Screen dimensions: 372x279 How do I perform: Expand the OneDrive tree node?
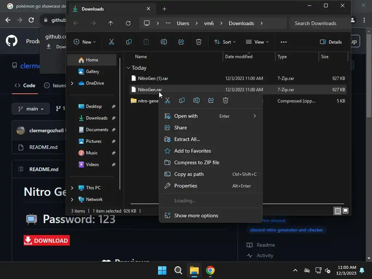pyautogui.click(x=72, y=83)
